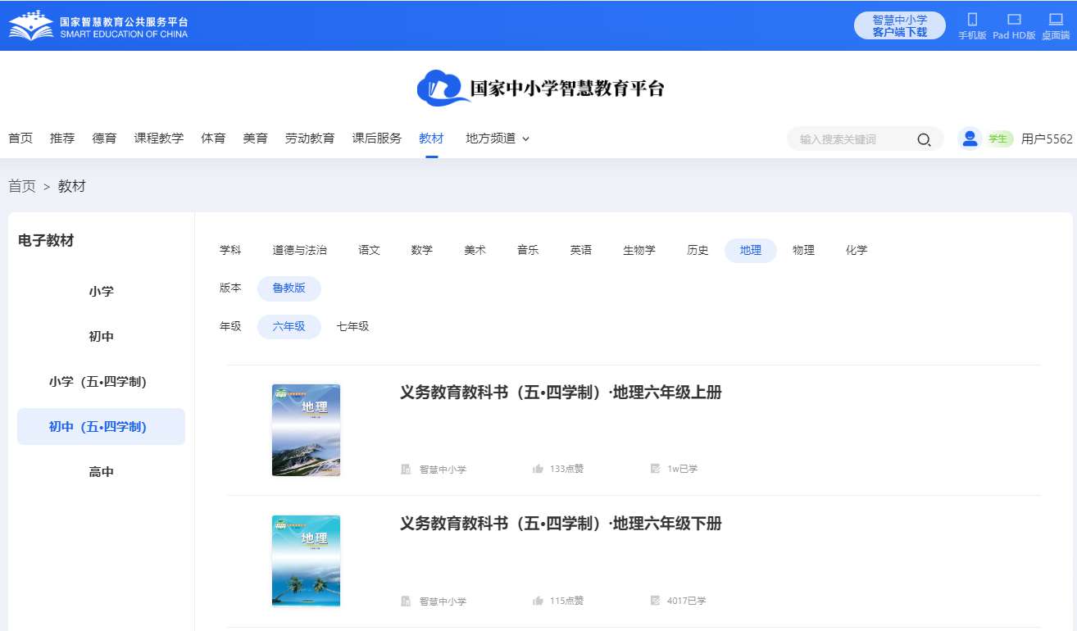Click the 4017已学 learner count
Viewport: 1077px width, 631px height.
(686, 601)
